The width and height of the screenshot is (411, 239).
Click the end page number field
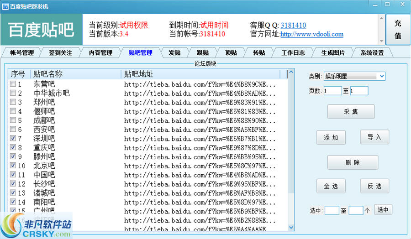click(x=359, y=91)
